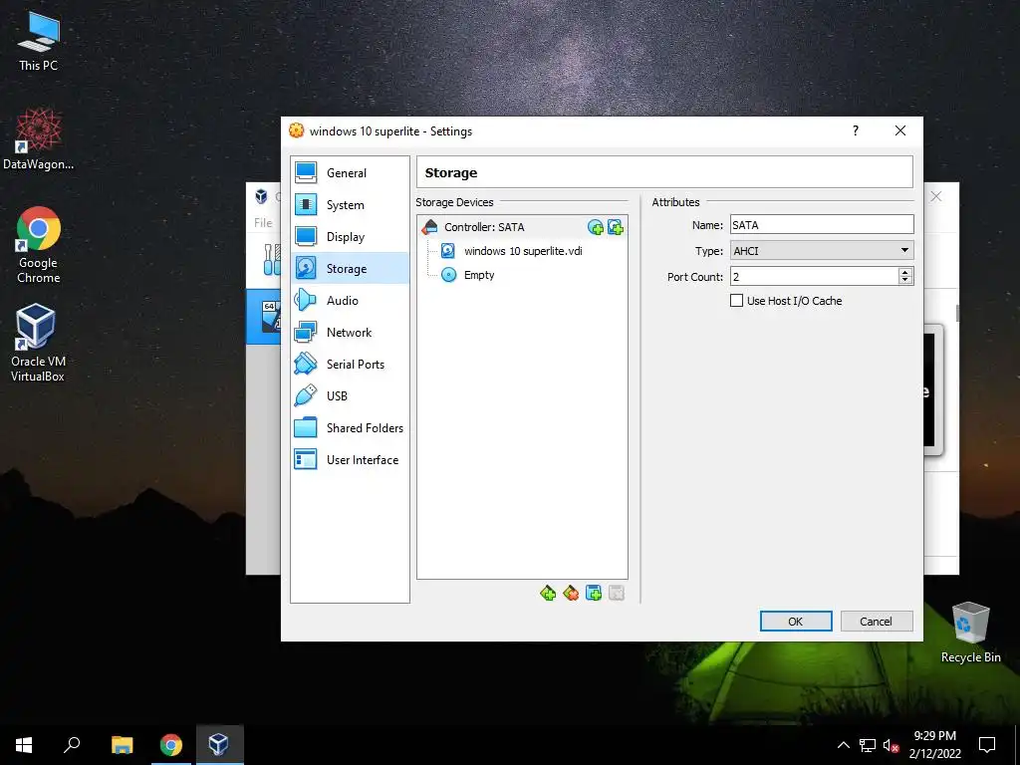The width and height of the screenshot is (1020, 765).
Task: Open the USB settings page
Action: point(350,396)
